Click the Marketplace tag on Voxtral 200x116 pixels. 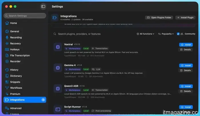73,49
